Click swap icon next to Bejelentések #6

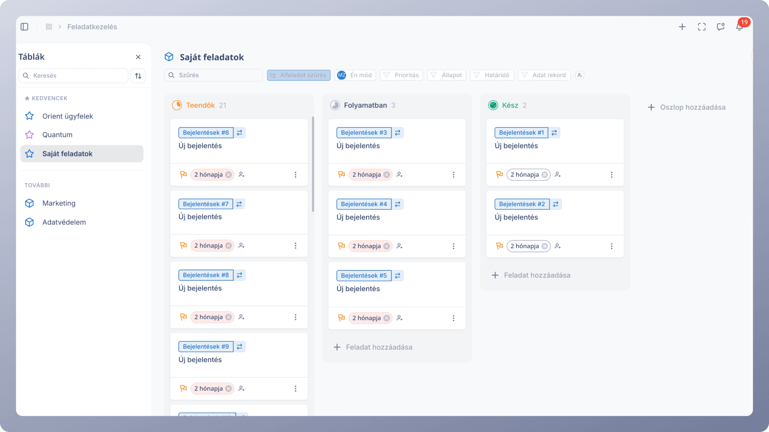tap(240, 133)
